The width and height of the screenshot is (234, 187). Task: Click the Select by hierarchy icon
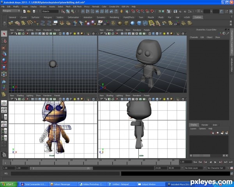point(63,11)
